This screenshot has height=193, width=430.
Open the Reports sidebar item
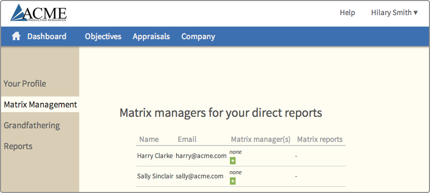click(x=18, y=147)
